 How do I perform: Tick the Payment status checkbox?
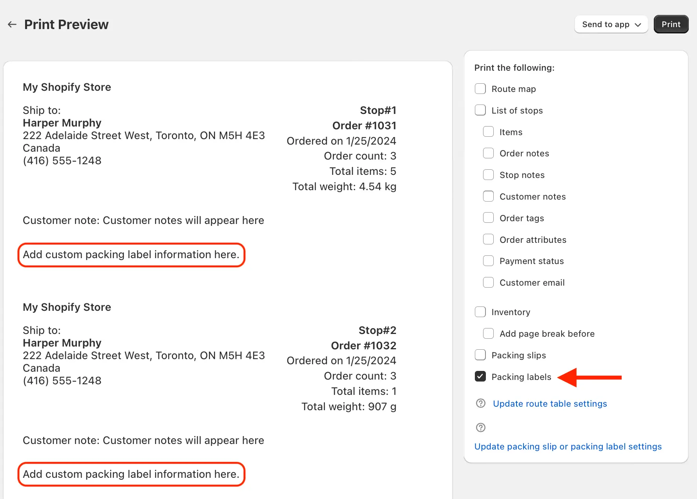(x=488, y=261)
